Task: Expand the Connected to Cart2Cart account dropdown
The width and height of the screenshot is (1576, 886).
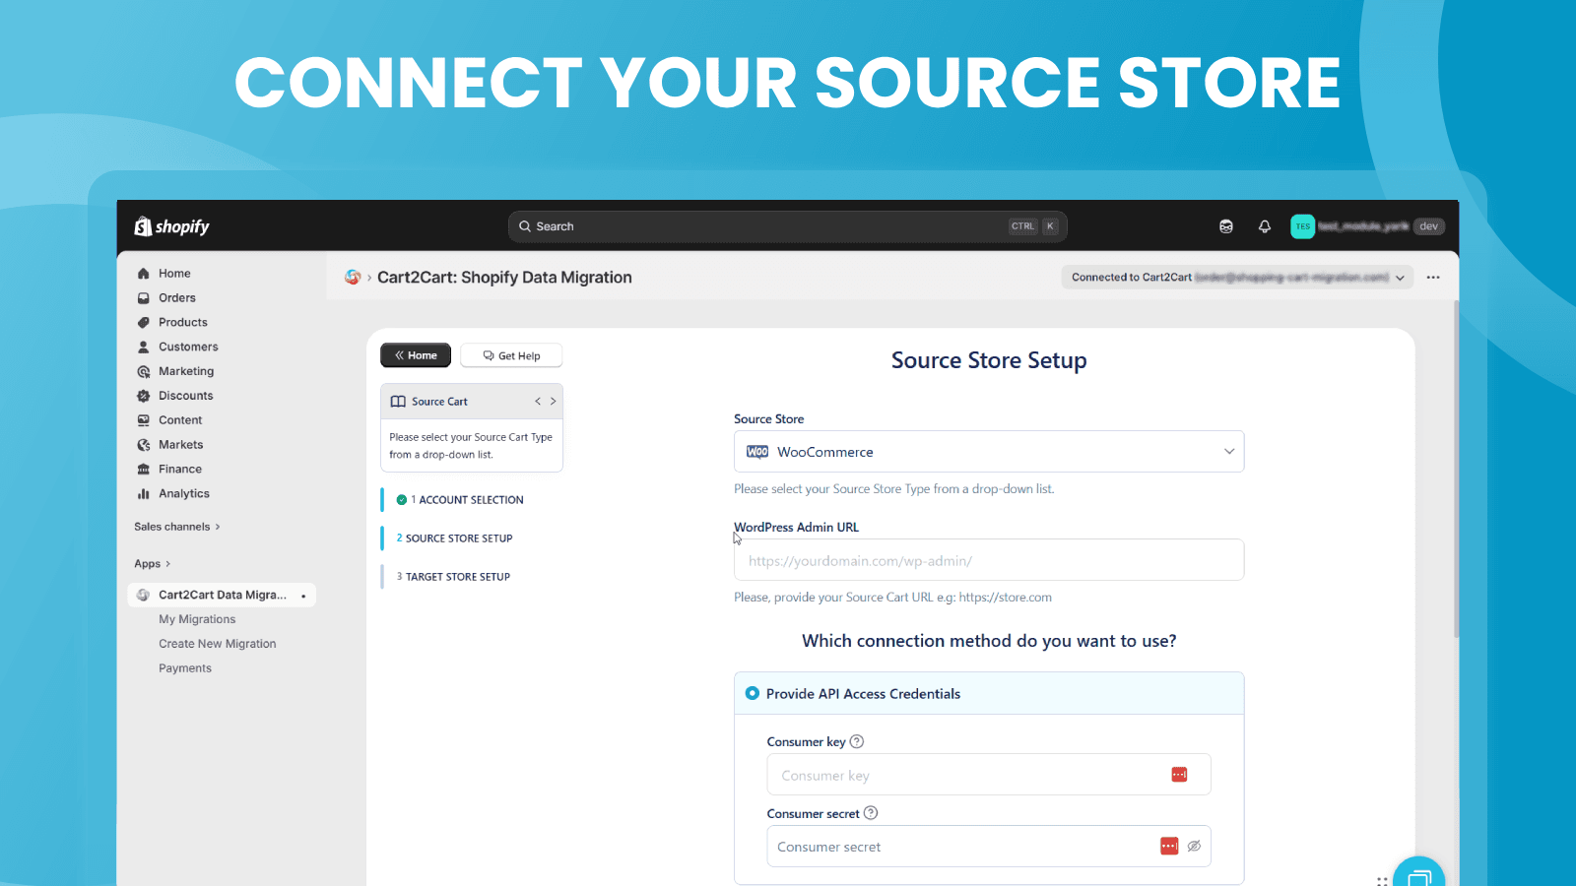Action: [1237, 278]
